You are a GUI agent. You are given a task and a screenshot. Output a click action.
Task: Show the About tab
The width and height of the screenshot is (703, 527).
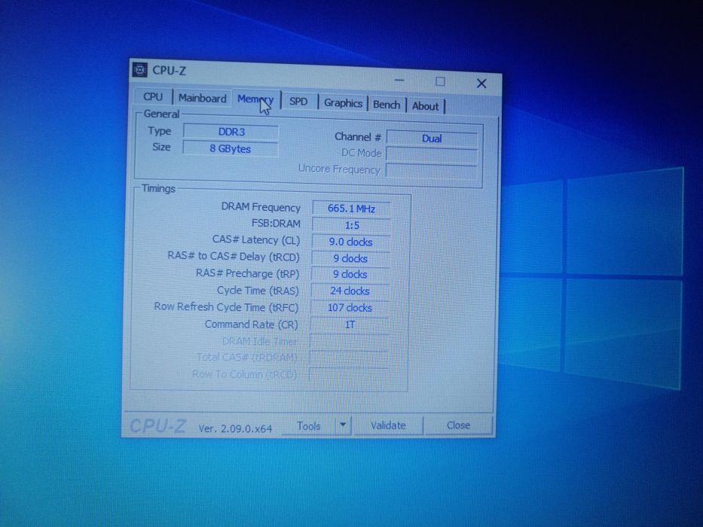pos(426,106)
